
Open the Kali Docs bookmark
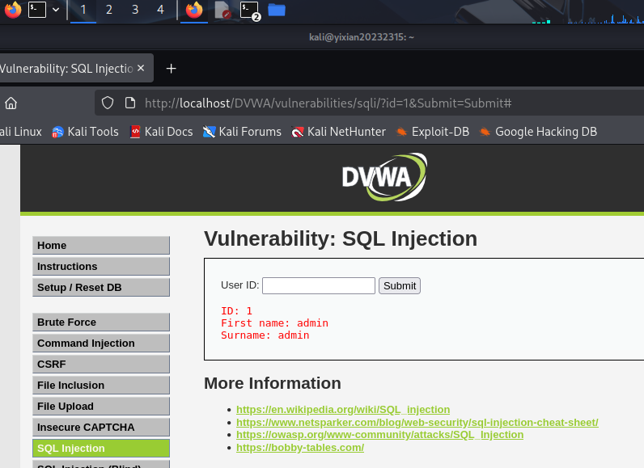[x=162, y=132]
